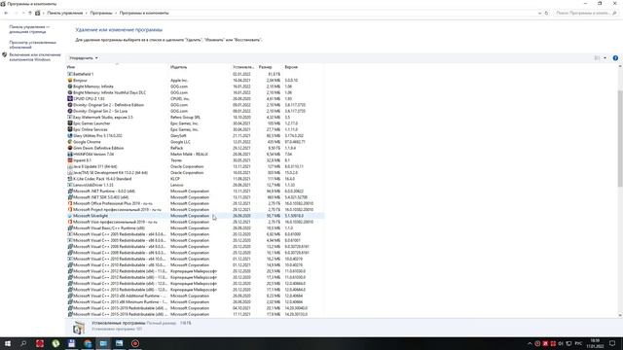This screenshot has height=350, width=623.
Task: Select Microsoft Visual C++ 2013 x86 Additional Runtime
Action: pos(195,296)
